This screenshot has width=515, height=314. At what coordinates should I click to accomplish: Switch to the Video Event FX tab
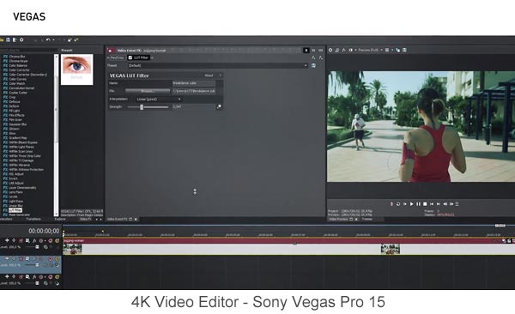click(118, 219)
